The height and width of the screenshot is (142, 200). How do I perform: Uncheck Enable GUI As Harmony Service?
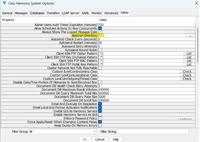coord(100,111)
